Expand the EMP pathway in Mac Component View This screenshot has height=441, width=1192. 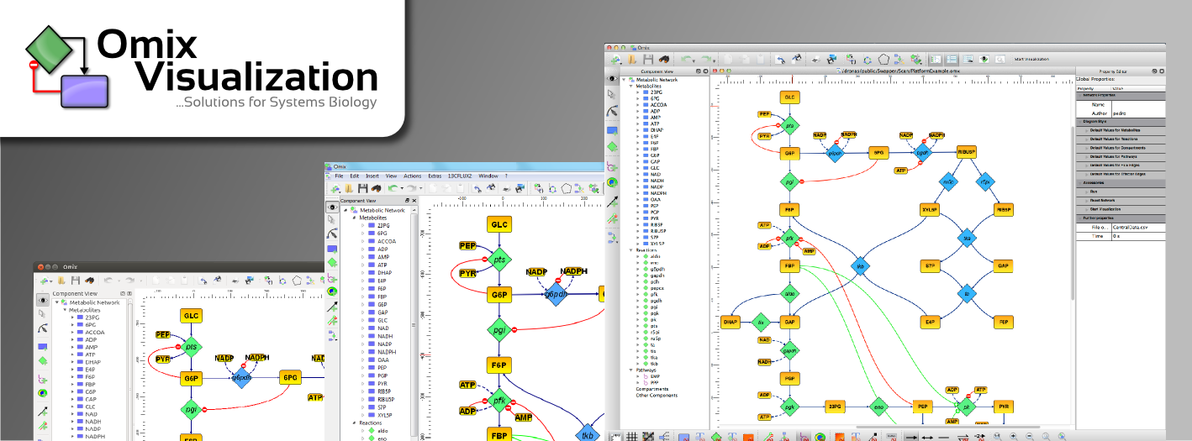[637, 375]
